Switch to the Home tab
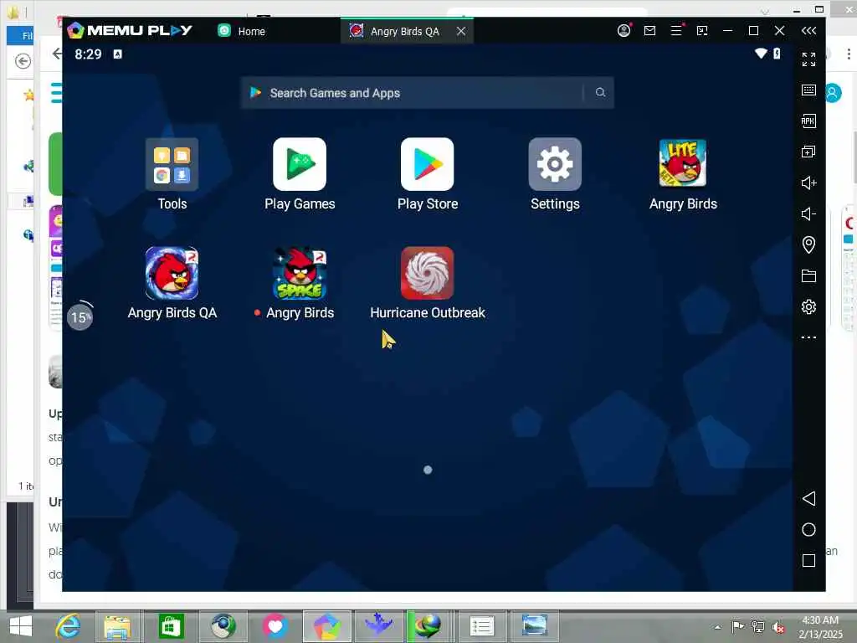 tap(241, 31)
